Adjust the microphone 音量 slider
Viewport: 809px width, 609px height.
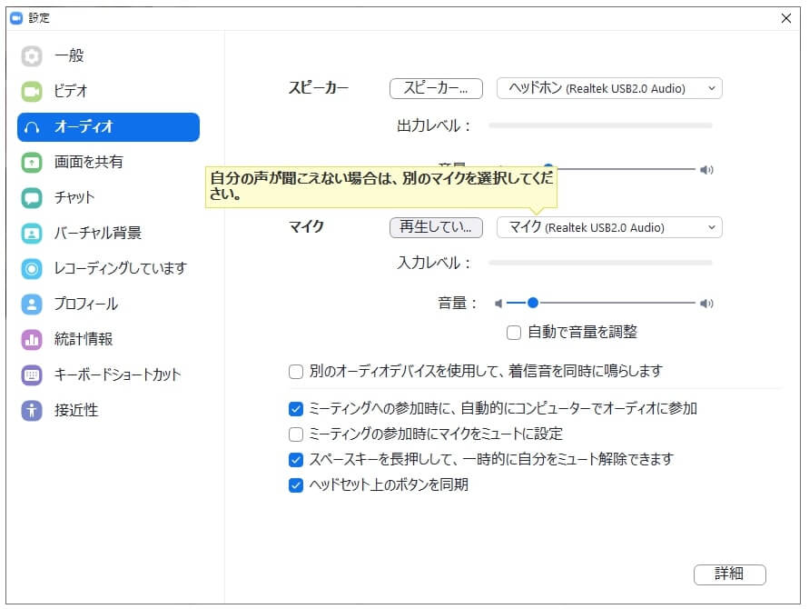click(x=533, y=304)
